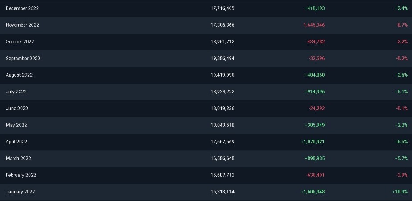Click the October 2022 row label
This screenshot has height=201, width=412.
click(20, 42)
